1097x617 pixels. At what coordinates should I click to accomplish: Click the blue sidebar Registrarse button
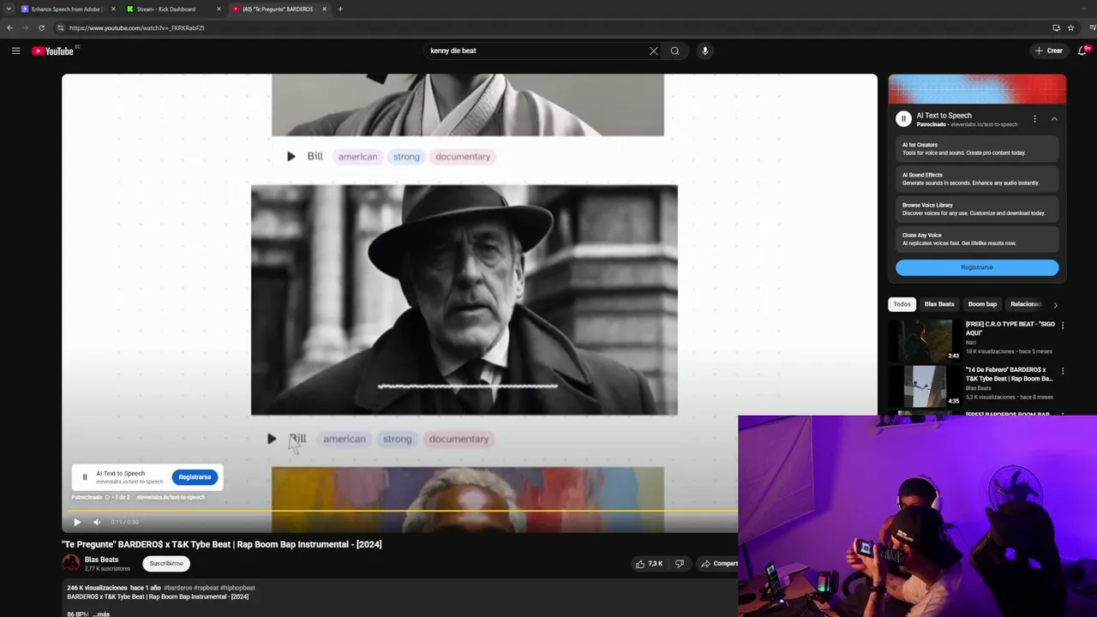[977, 267]
